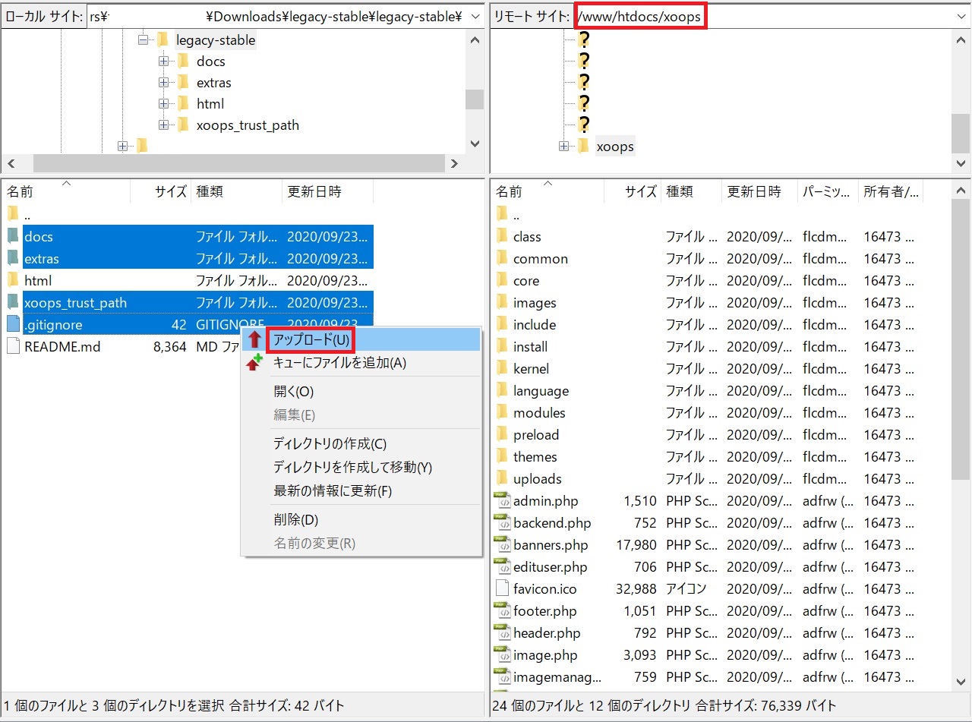The width and height of the screenshot is (972, 722).
Task: Click admin.php PHP file icon
Action: [502, 500]
